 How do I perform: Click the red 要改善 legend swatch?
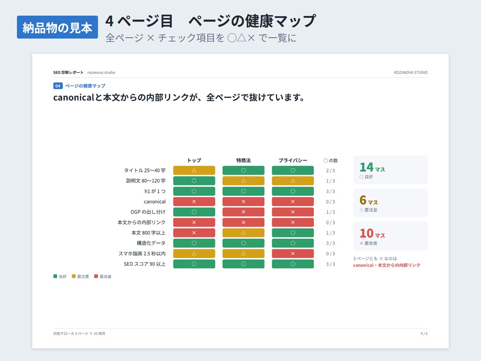96,277
